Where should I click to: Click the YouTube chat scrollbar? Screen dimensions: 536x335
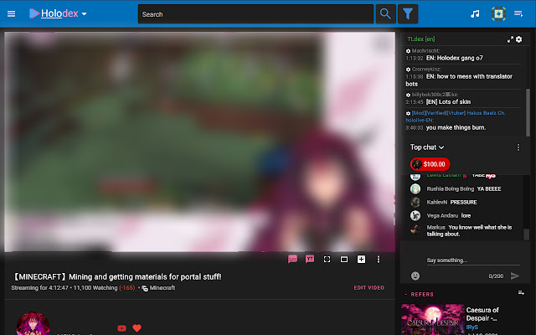click(x=527, y=234)
